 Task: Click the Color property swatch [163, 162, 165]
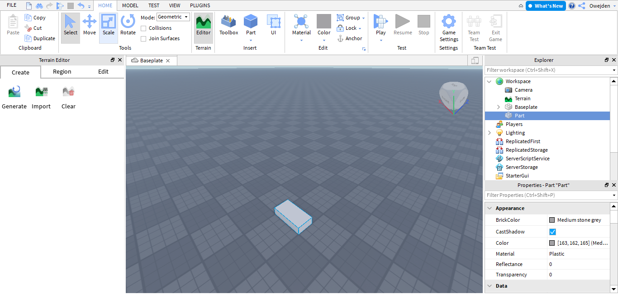pyautogui.click(x=552, y=243)
